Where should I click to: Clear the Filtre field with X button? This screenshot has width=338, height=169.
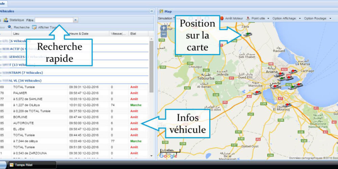[x=75, y=20]
